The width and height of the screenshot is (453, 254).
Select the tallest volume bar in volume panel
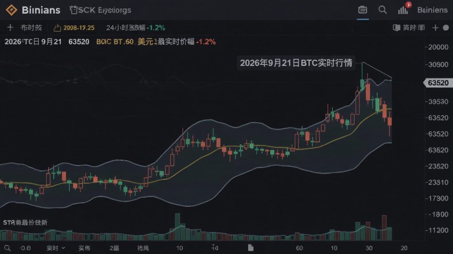point(177,227)
